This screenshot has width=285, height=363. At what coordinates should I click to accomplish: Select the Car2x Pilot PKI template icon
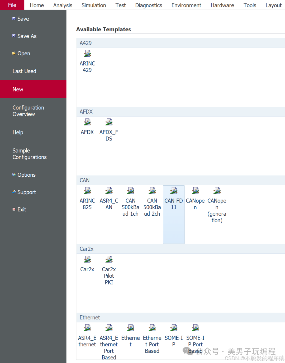(x=109, y=259)
